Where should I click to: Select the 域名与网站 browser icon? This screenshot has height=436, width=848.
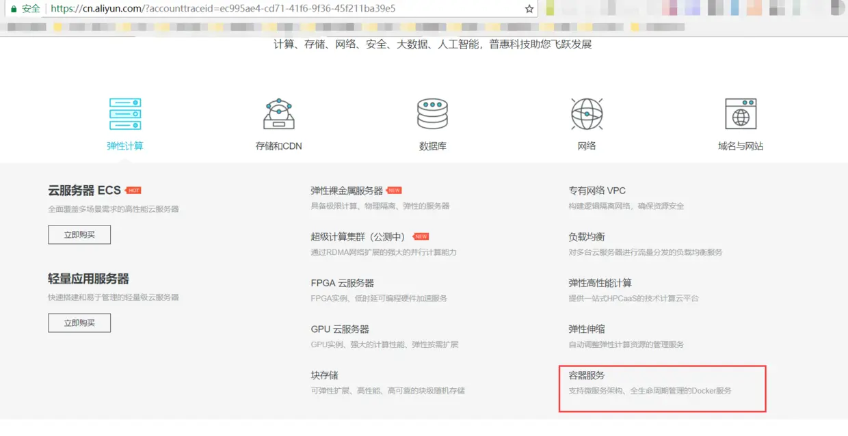[741, 114]
